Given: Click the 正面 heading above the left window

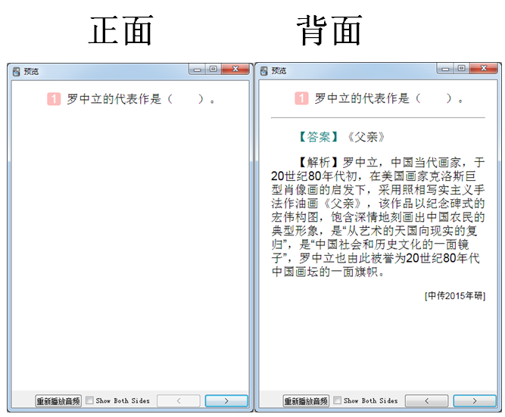Looking at the screenshot, I should point(121,30).
